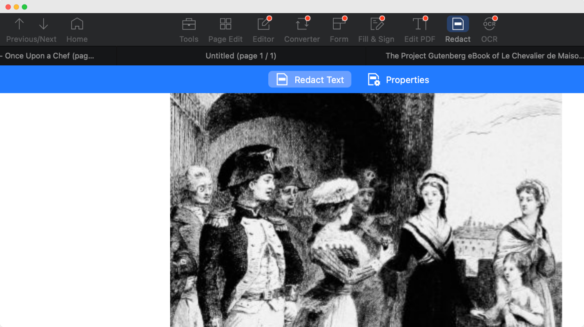Click the yellow minimize window button
The height and width of the screenshot is (327, 584).
pos(16,7)
